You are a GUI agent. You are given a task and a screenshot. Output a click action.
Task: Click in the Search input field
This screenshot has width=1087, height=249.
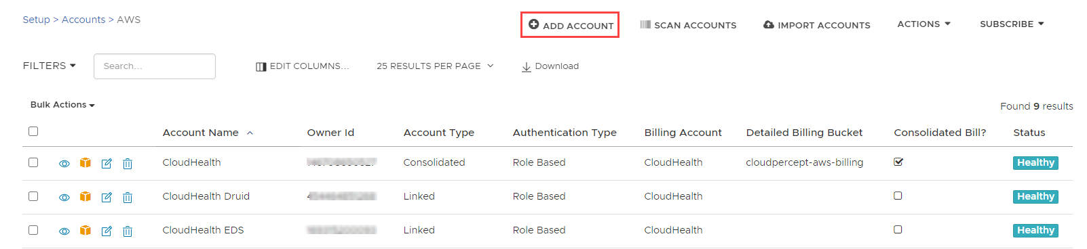coord(155,66)
